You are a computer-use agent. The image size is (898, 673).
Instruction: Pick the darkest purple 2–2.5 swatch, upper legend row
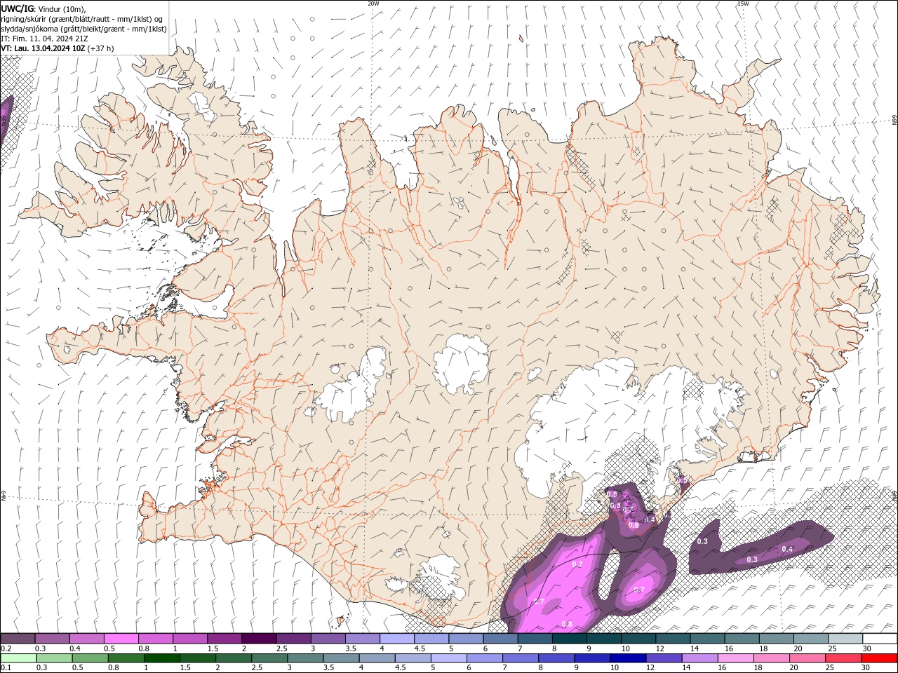click(x=259, y=639)
